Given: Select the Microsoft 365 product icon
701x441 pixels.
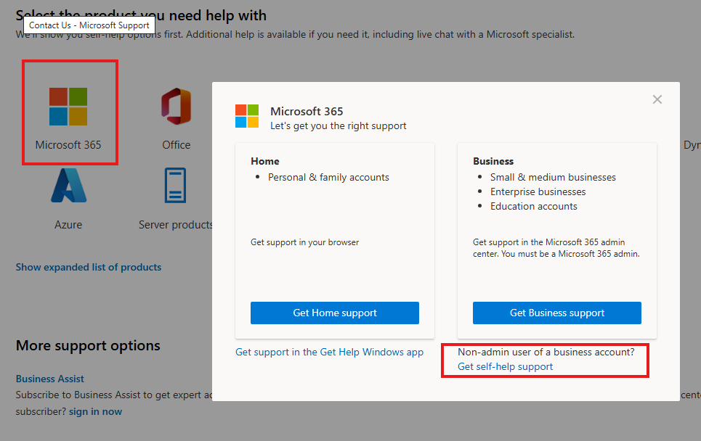Looking at the screenshot, I should click(x=68, y=107).
